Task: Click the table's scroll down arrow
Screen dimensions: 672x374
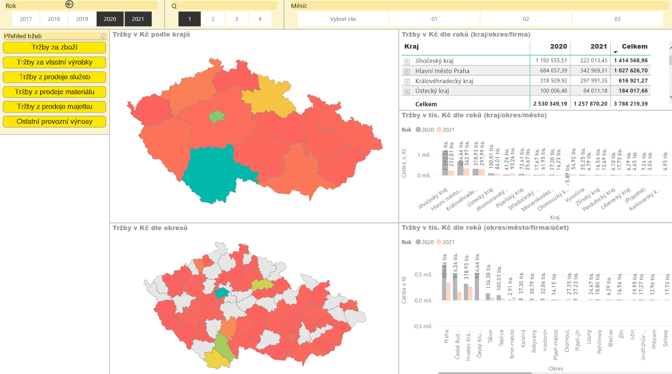Action: (x=670, y=97)
